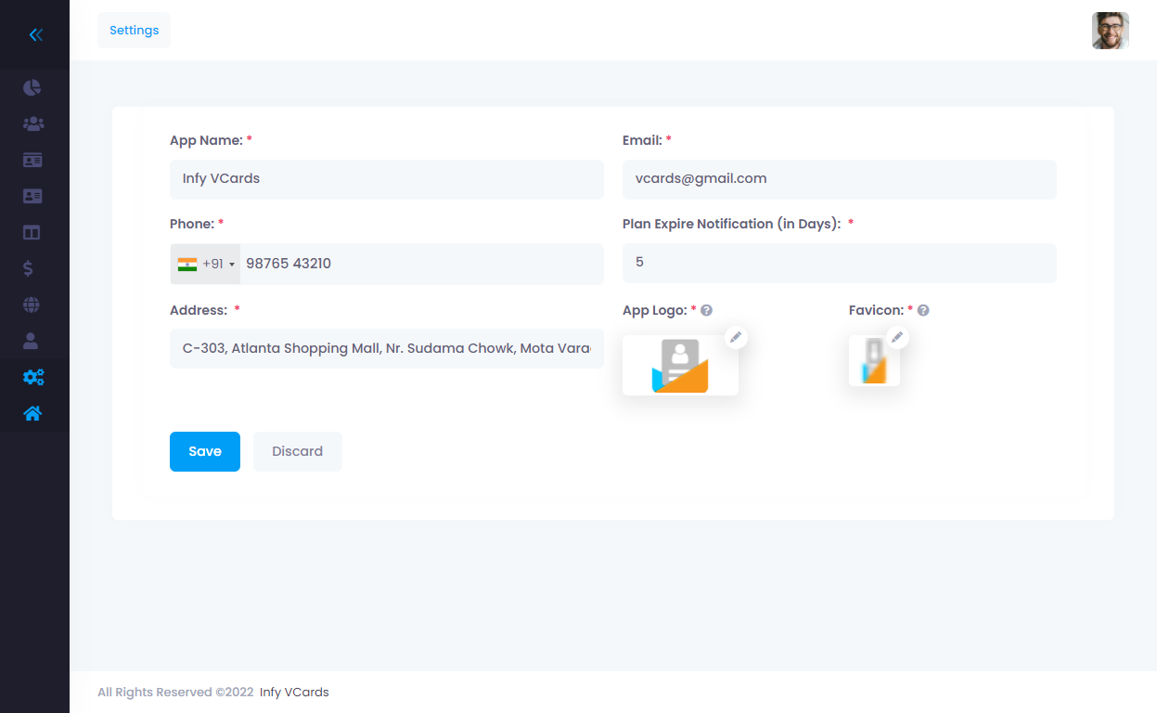The image size is (1157, 713).
Task: Click the first vCard sidebar icon
Action: tap(32, 160)
